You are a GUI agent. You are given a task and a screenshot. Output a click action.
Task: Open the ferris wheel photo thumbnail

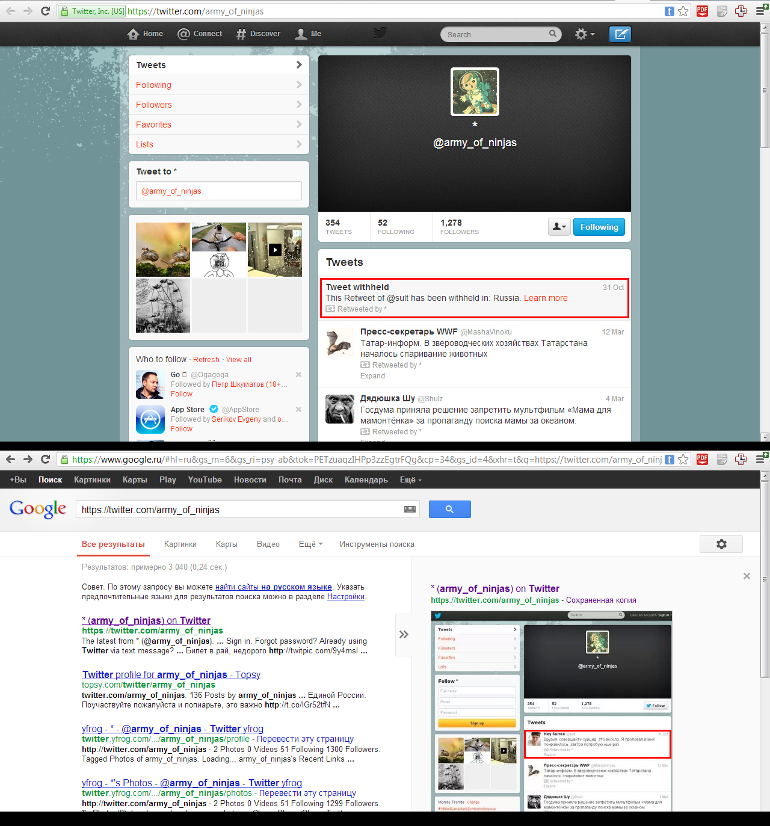(x=163, y=306)
